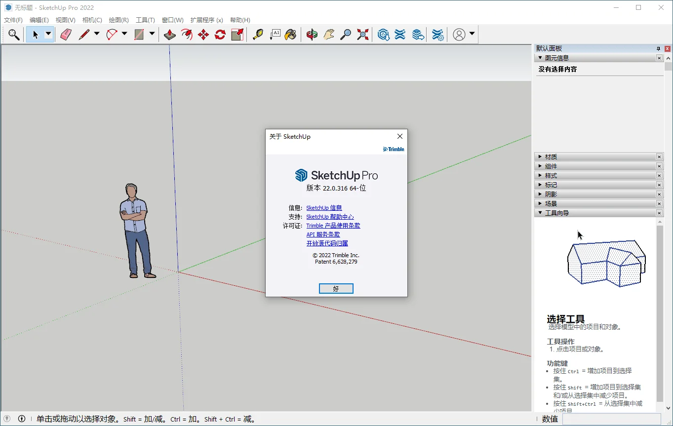This screenshot has width=673, height=426.
Task: Open the SketchUp 帮助中心 link
Action: (x=330, y=216)
